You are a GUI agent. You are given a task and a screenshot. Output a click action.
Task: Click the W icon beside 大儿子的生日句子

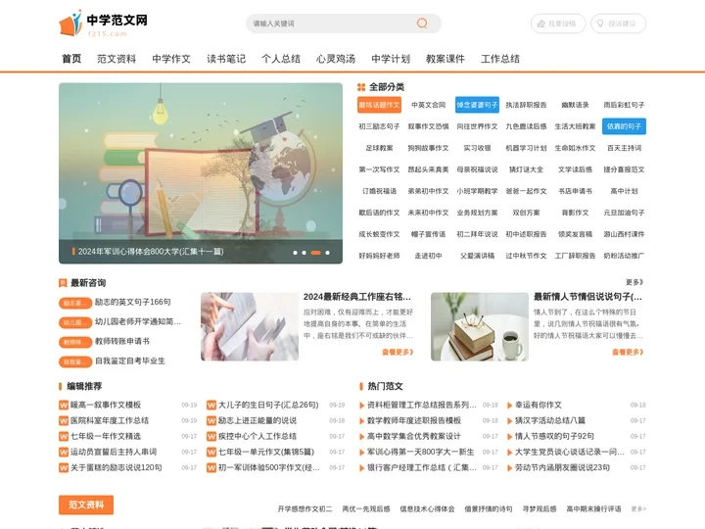(x=211, y=405)
